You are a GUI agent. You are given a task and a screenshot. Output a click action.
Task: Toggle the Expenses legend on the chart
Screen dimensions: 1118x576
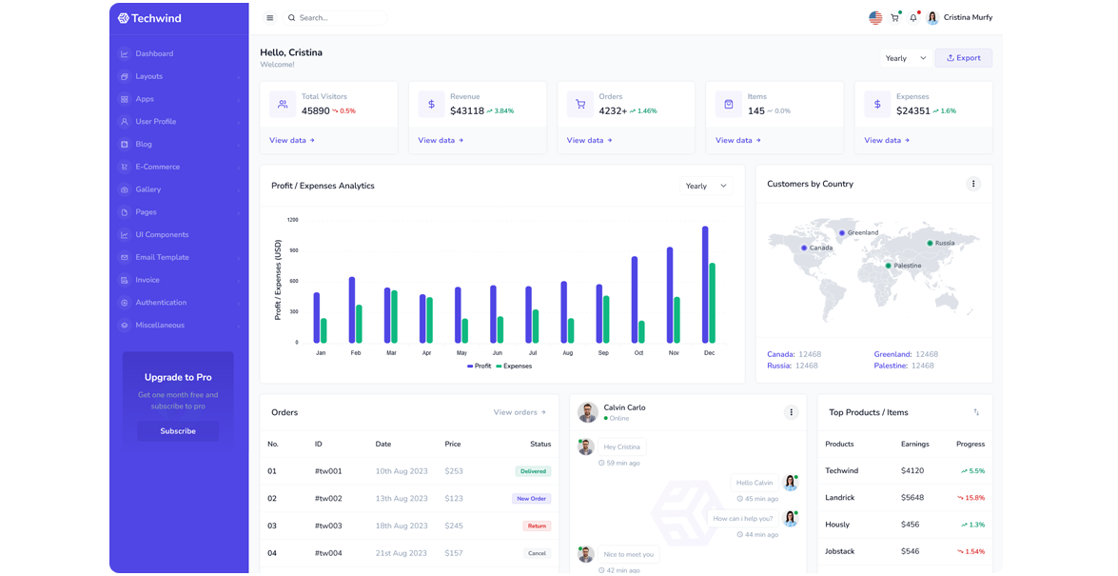(516, 366)
